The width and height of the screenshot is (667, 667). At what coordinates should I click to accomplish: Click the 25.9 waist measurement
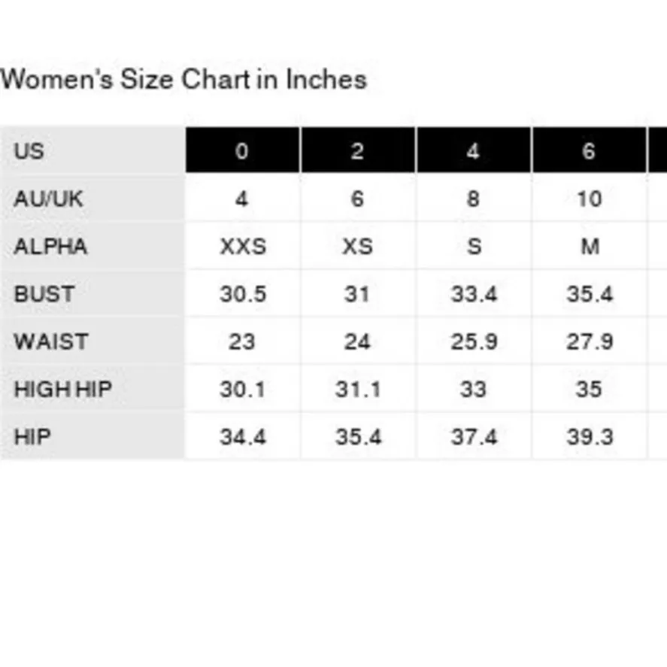coord(473,341)
